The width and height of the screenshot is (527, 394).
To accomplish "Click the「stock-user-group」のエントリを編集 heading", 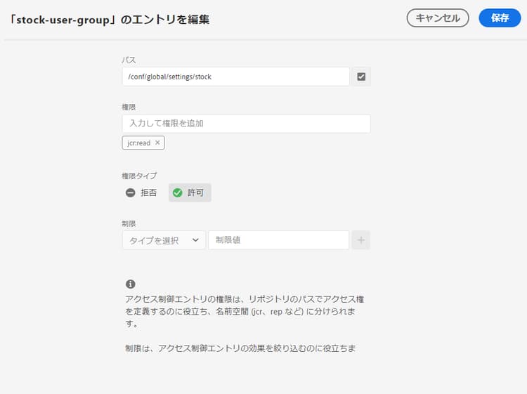I will [x=109, y=20].
